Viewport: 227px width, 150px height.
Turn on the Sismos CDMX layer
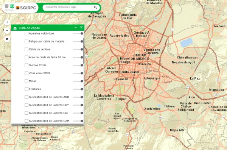(x=26, y=65)
